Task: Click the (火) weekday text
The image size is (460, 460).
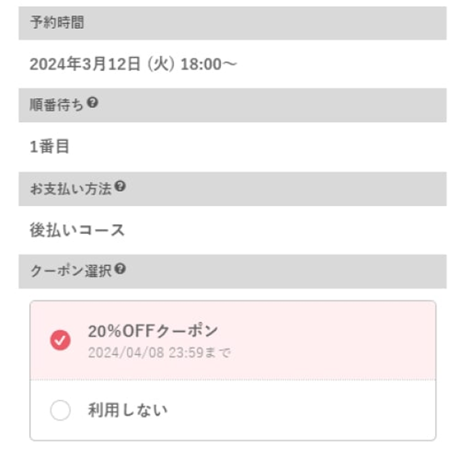Action: (161, 64)
